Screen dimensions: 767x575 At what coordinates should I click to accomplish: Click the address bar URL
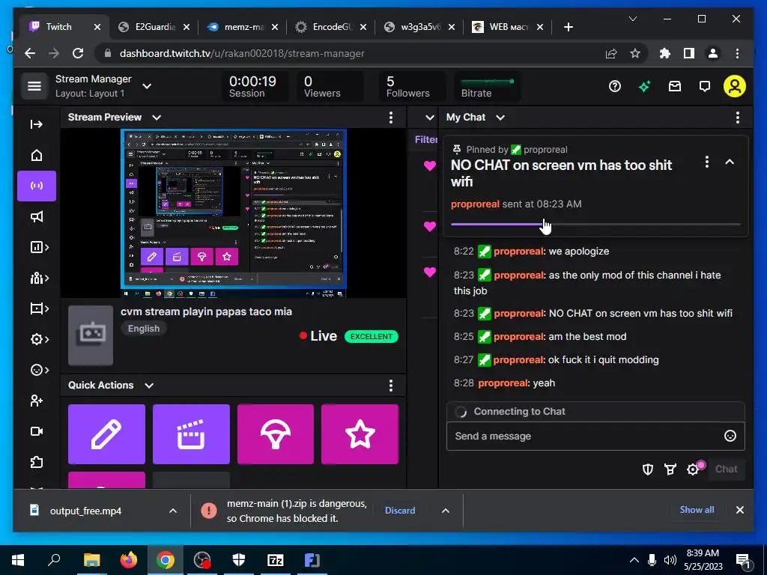242,54
